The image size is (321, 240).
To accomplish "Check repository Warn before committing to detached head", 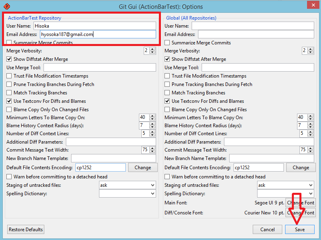I will [9, 177].
